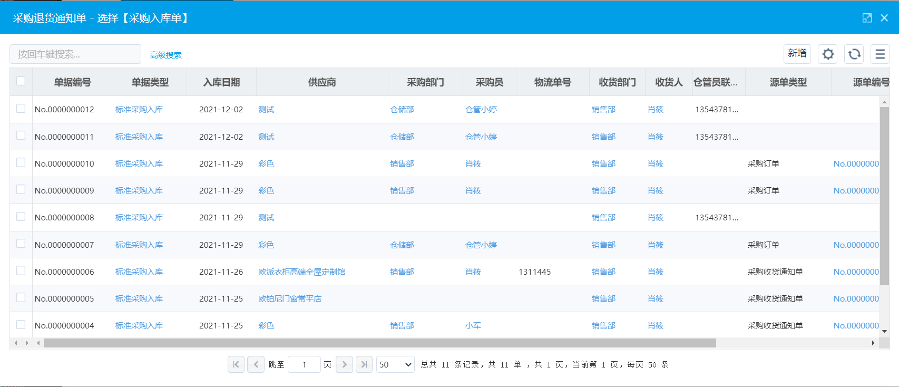Click the vertical scrollbar down arrow

(x=884, y=332)
